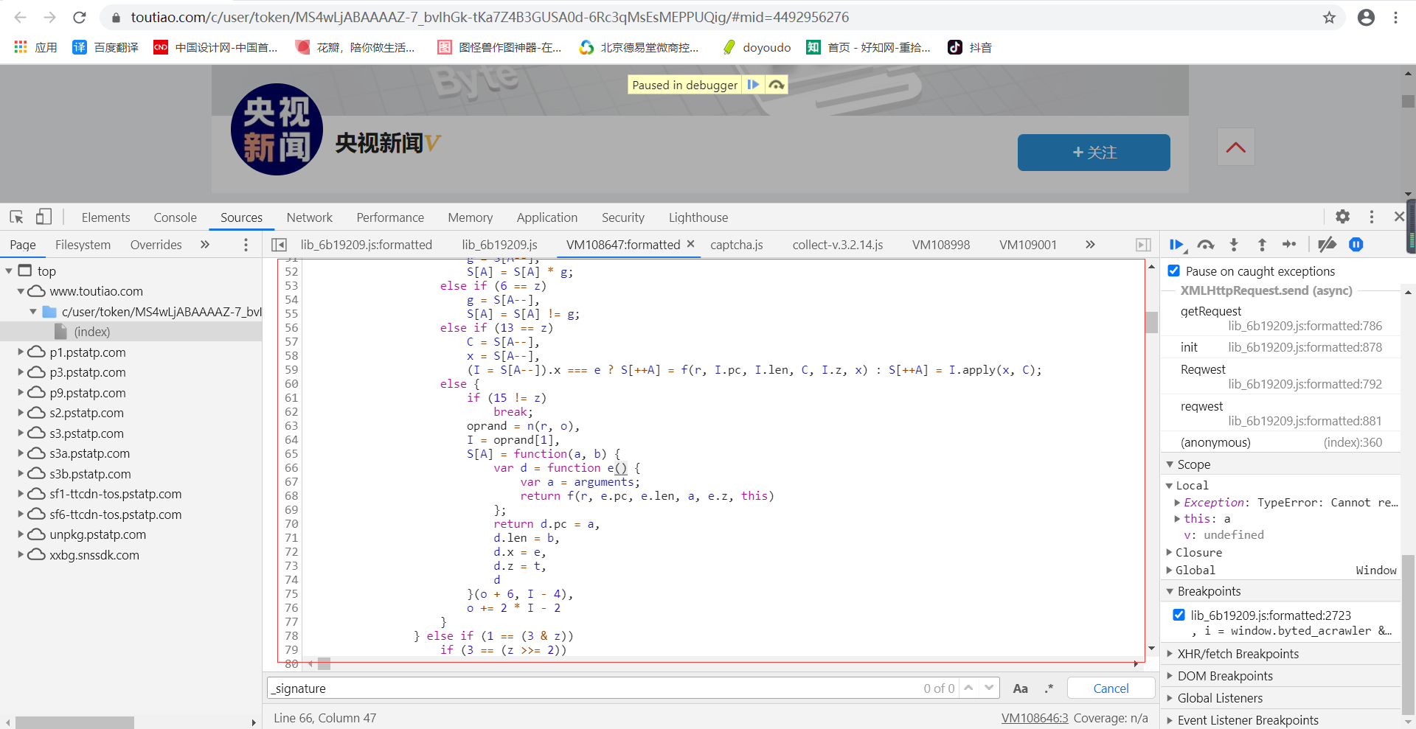The image size is (1416, 729).
Task: Switch to the Network tab
Action: (309, 217)
